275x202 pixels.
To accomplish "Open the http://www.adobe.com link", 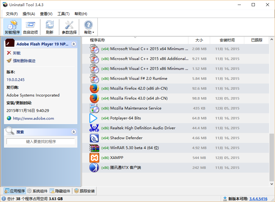I will point(33,118).
